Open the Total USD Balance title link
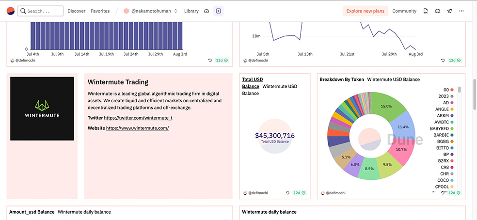The image size is (477, 220). (x=253, y=83)
